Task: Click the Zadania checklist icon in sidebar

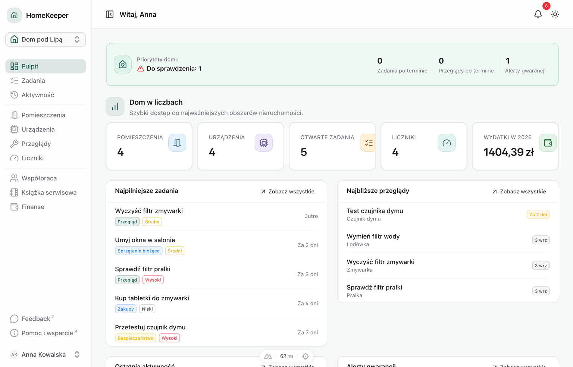Action: pos(14,81)
